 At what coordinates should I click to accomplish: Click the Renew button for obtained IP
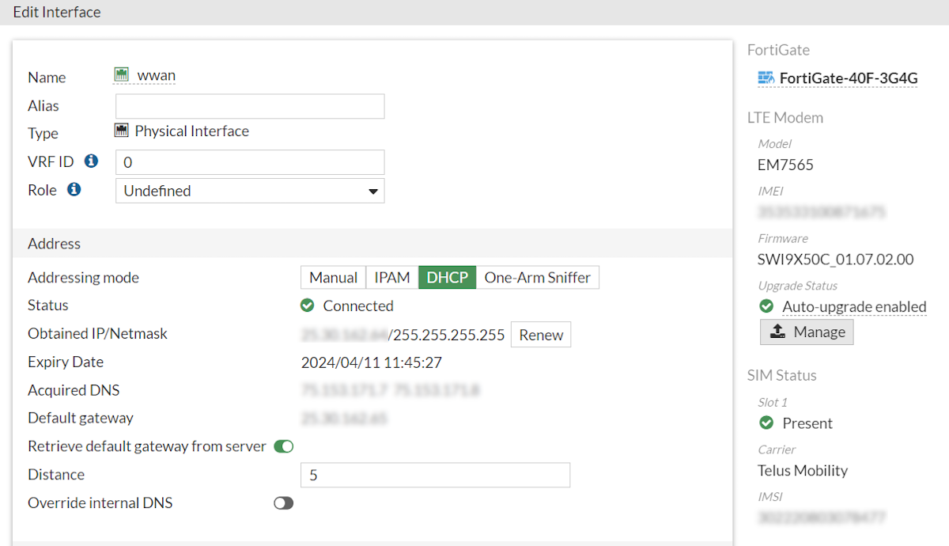pos(540,334)
